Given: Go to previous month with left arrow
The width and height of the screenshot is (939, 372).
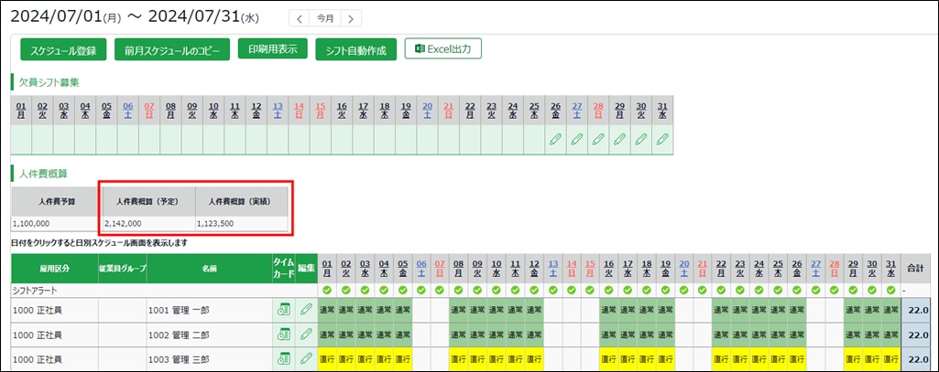Looking at the screenshot, I should click(300, 18).
